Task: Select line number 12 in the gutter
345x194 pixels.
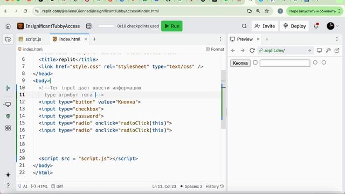Action: point(22,102)
